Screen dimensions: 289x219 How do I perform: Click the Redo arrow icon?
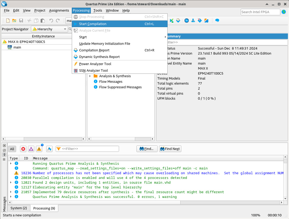[58, 21]
